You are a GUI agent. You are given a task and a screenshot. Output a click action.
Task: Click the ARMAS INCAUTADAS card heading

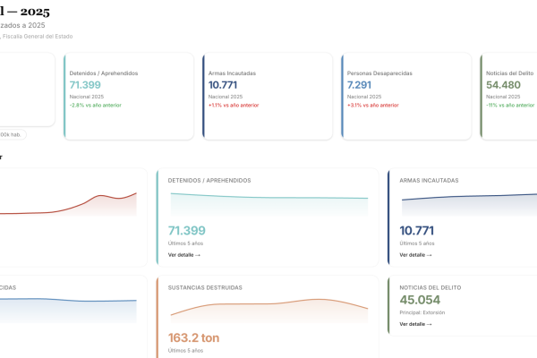[429, 181]
